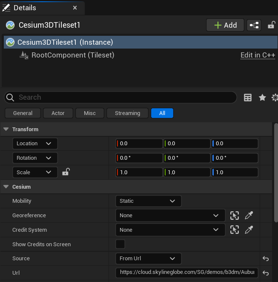Click the Source property label

21,259
